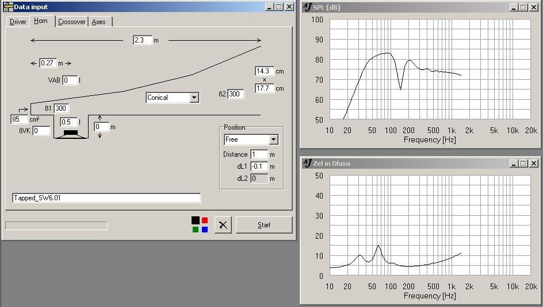Click the Distance input field

click(259, 154)
